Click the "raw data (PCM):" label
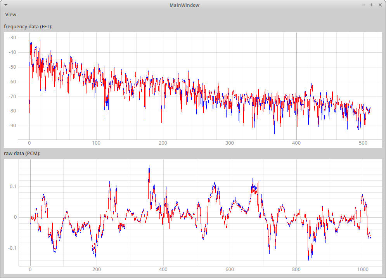The height and width of the screenshot is (278, 386). (x=22, y=154)
